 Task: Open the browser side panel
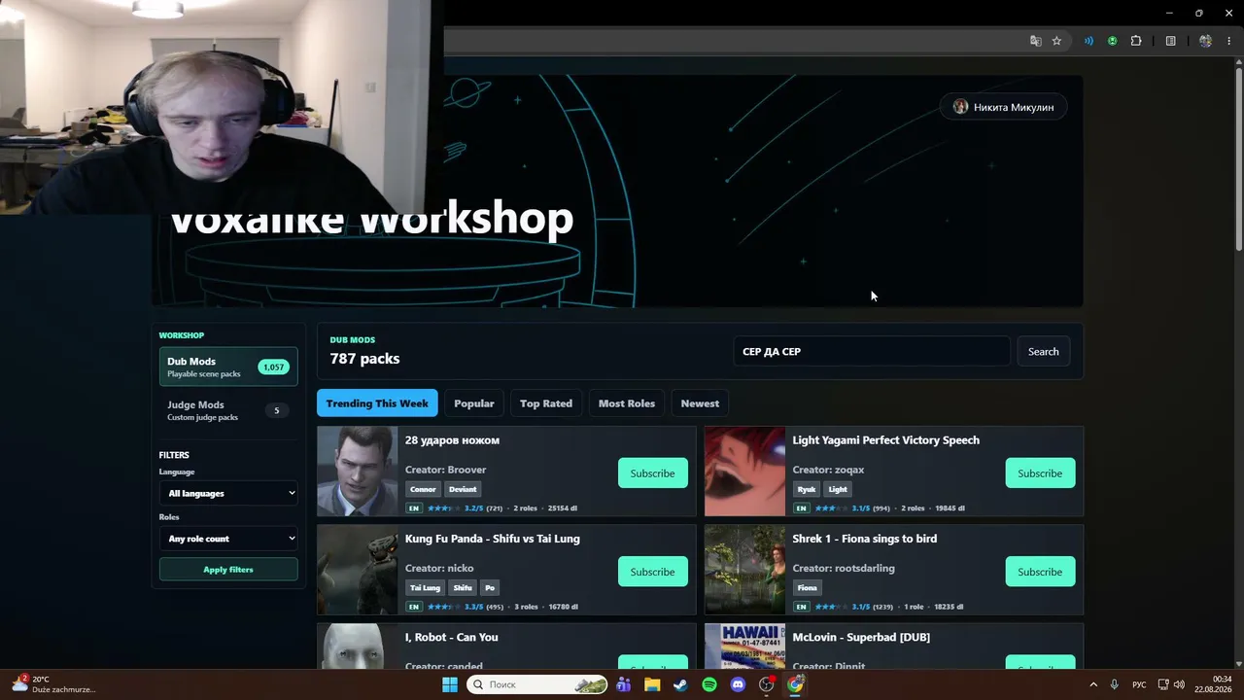pos(1170,41)
